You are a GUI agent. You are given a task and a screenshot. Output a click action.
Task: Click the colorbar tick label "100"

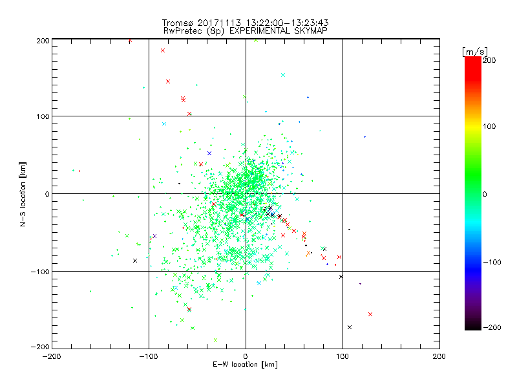[x=489, y=126]
